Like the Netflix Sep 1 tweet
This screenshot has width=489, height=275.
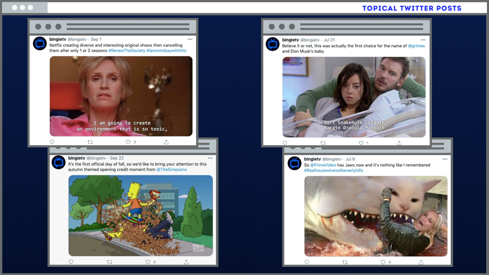click(128, 142)
